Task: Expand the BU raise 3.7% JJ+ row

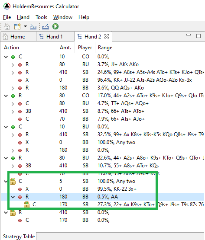Action: 13,65
